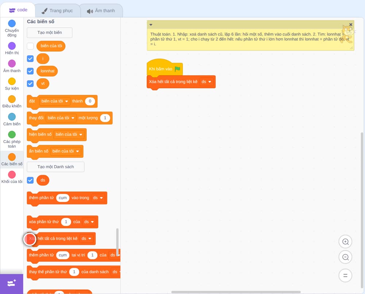The image size is (365, 294).
Task: Open list dropdown in 'xóa phần tử thứ' block
Action: [x=89, y=222]
